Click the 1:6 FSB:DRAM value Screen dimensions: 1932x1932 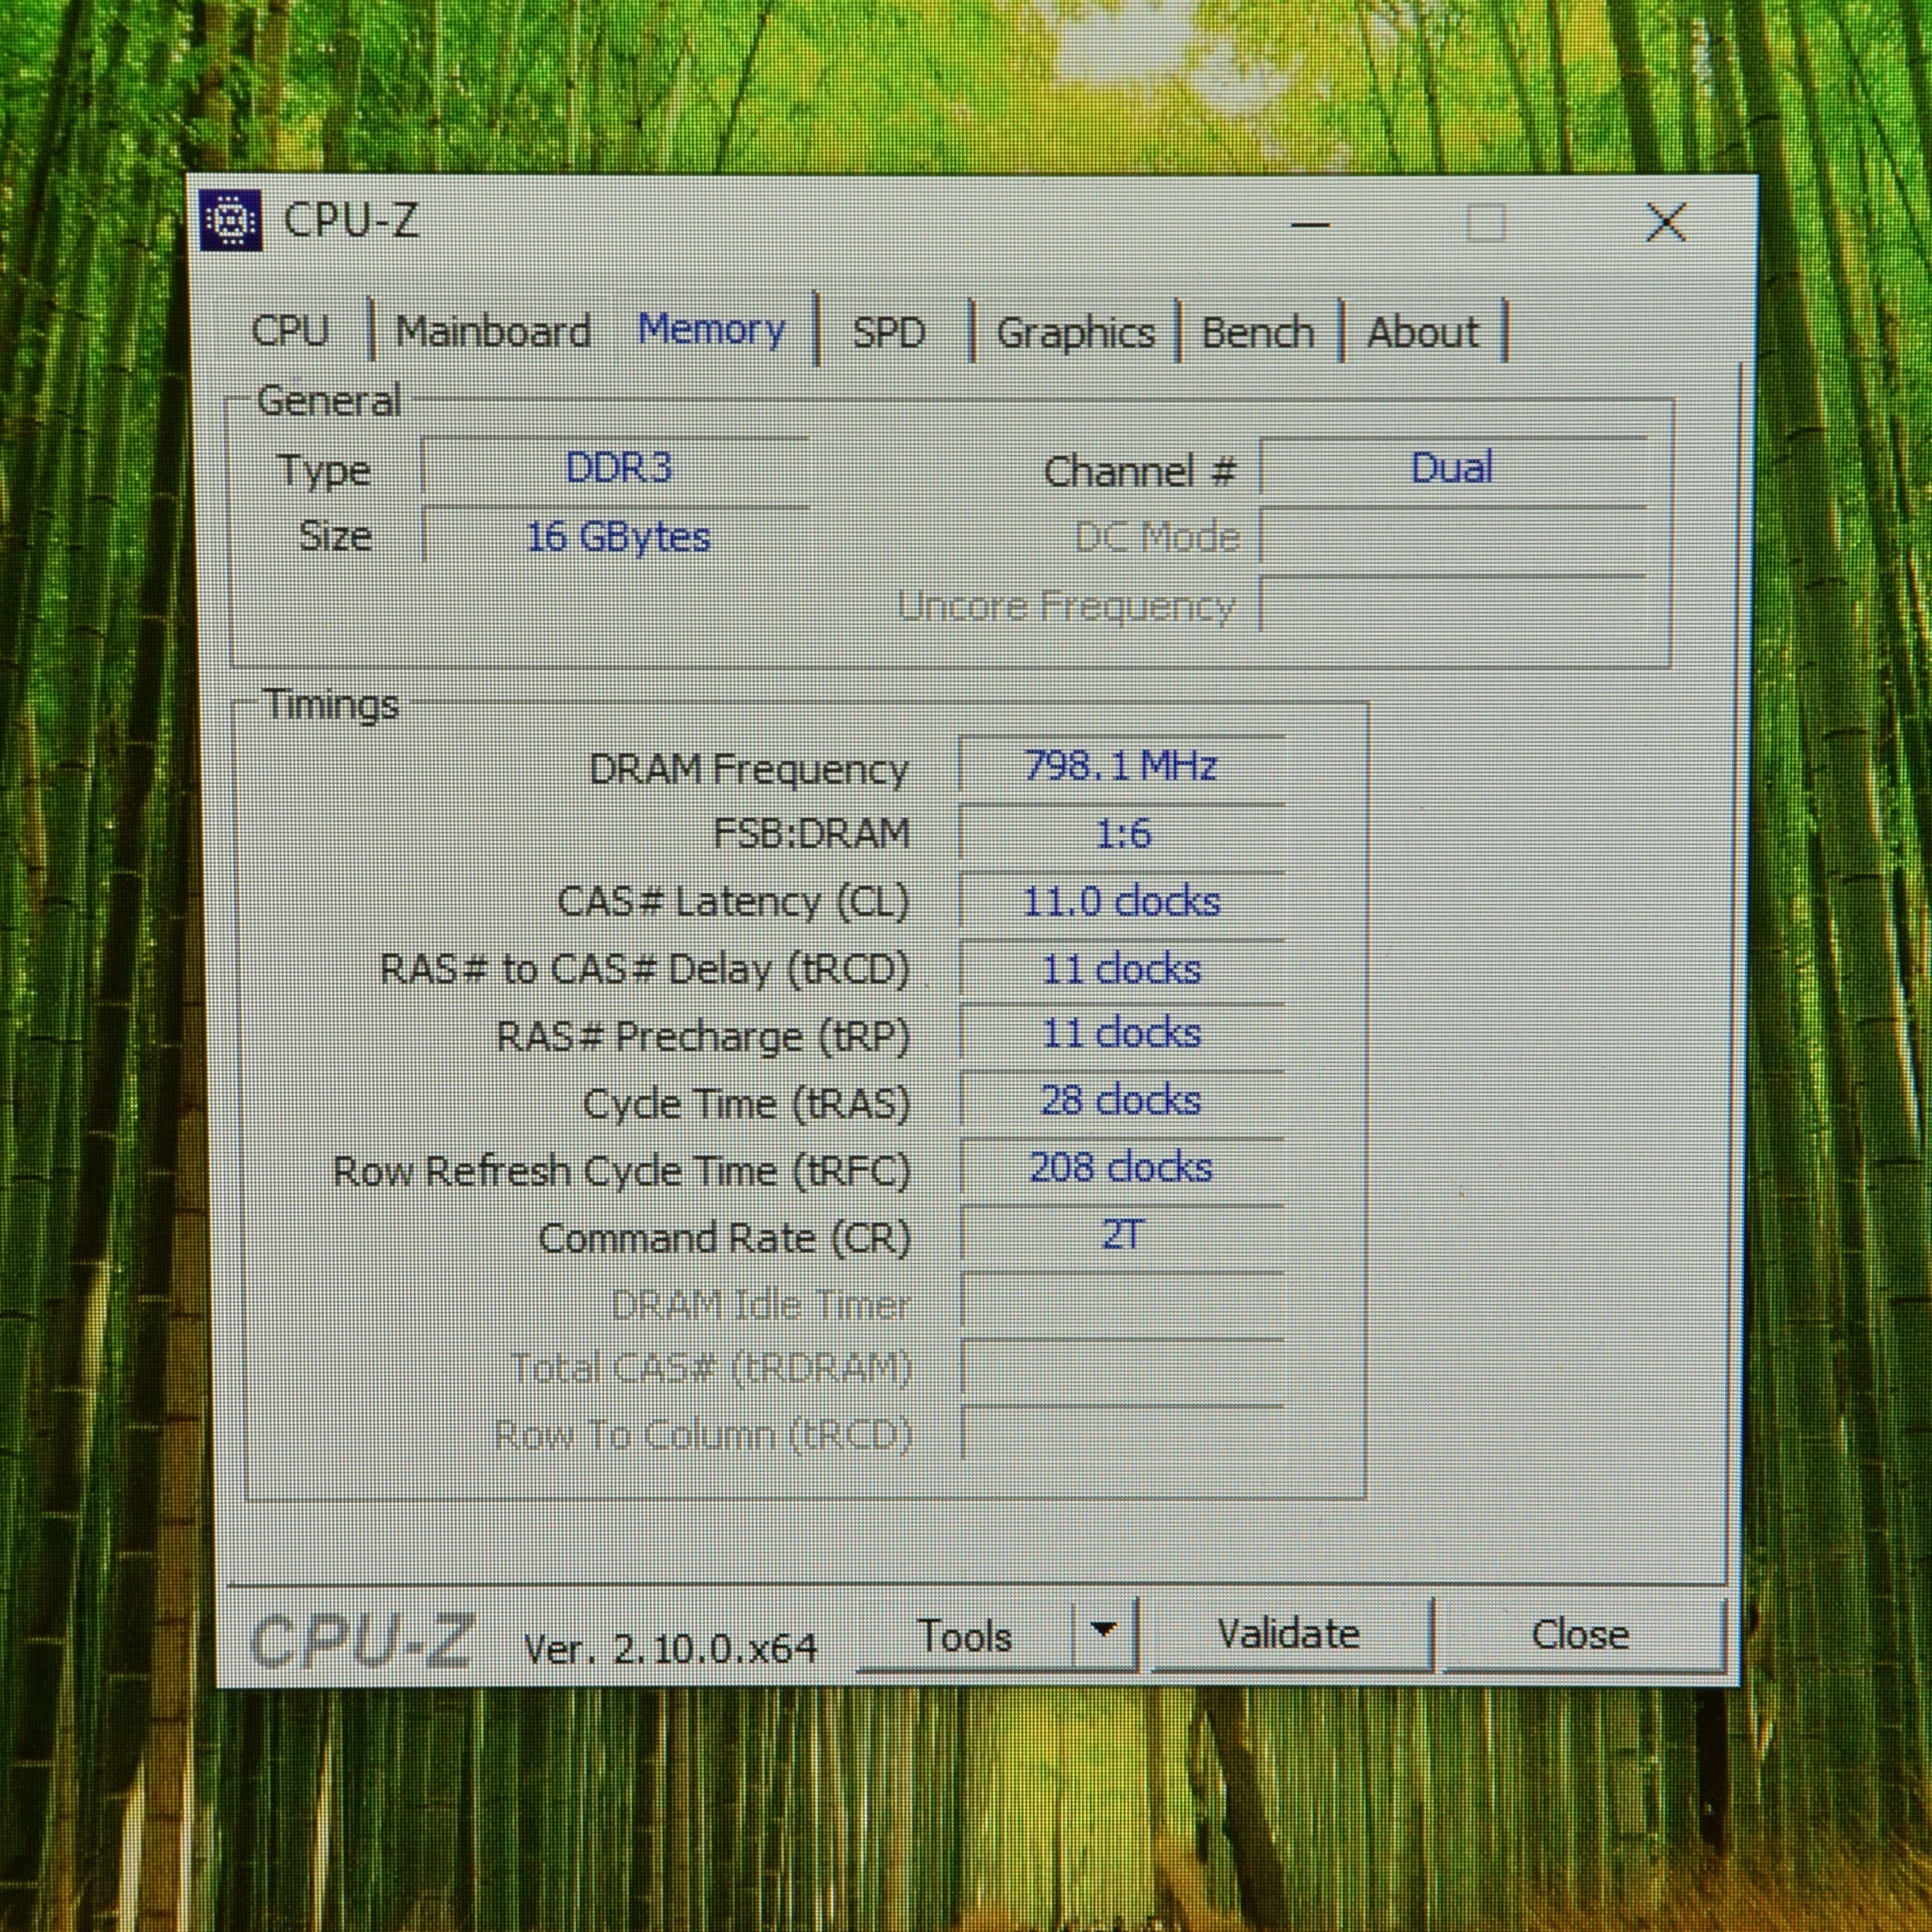point(1121,833)
